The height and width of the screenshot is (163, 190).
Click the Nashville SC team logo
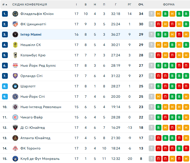(x=15, y=45)
